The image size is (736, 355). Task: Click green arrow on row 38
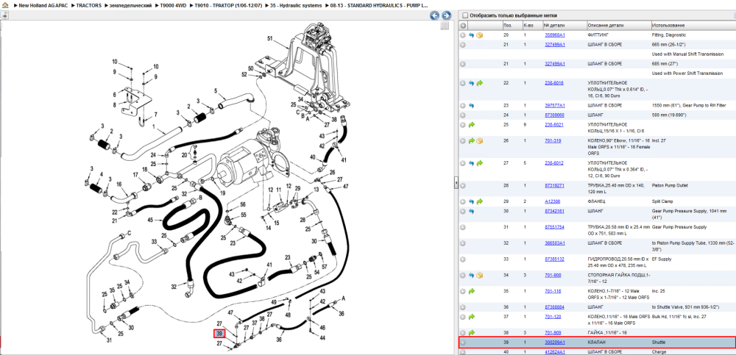pyautogui.click(x=471, y=332)
